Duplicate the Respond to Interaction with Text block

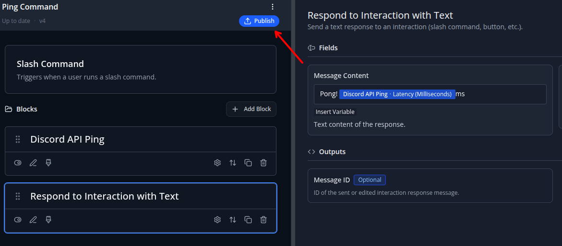coord(248,220)
